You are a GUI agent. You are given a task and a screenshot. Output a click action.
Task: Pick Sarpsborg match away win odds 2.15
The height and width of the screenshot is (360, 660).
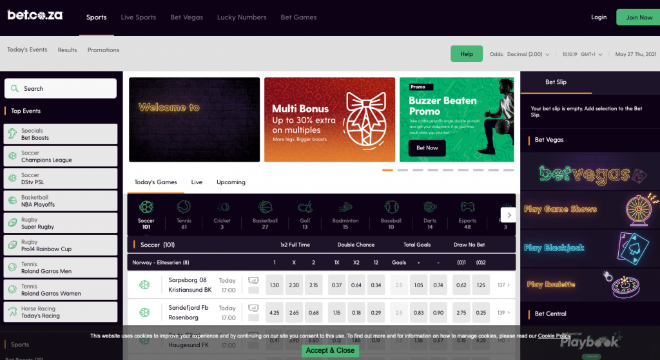pyautogui.click(x=314, y=285)
